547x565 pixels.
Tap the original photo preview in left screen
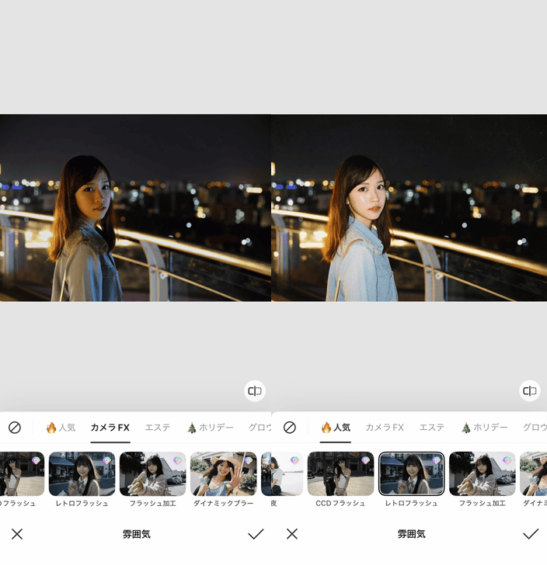coord(135,207)
